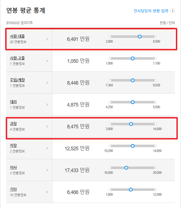Open the 사원-고졸 salary link
Screen dimensions: 181x208
(x=17, y=58)
